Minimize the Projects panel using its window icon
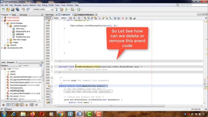The height and width of the screenshot is (117, 208). click(42, 15)
